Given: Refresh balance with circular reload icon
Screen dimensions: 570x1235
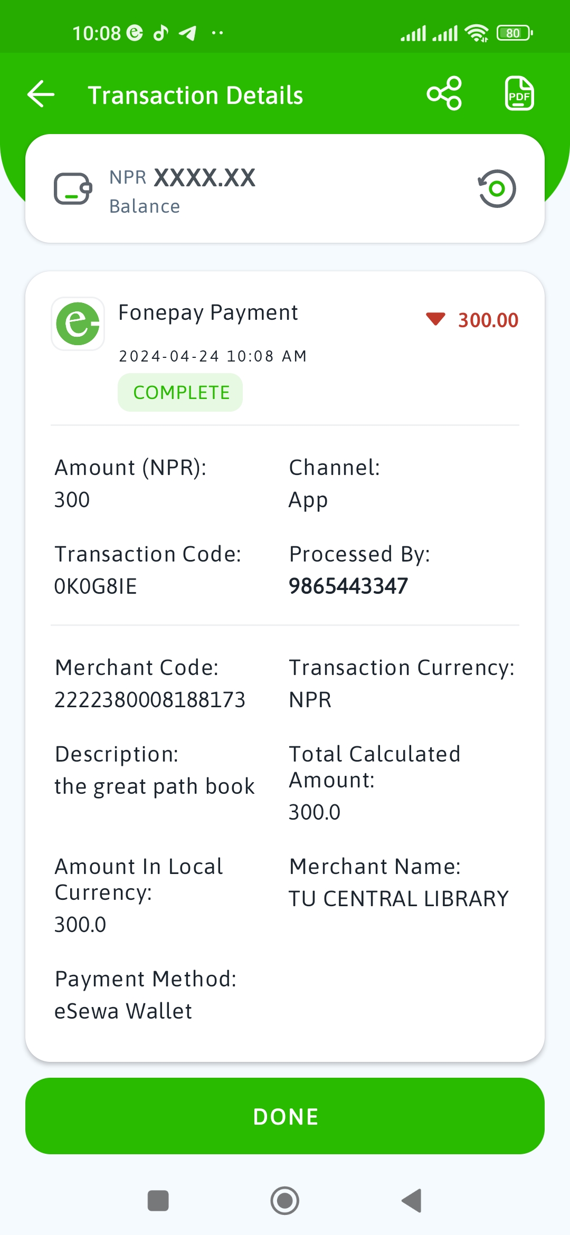Looking at the screenshot, I should [497, 188].
